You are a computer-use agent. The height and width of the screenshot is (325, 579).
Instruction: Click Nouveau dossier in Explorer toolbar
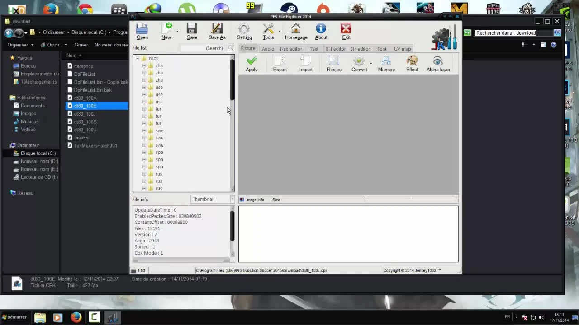[x=111, y=45]
